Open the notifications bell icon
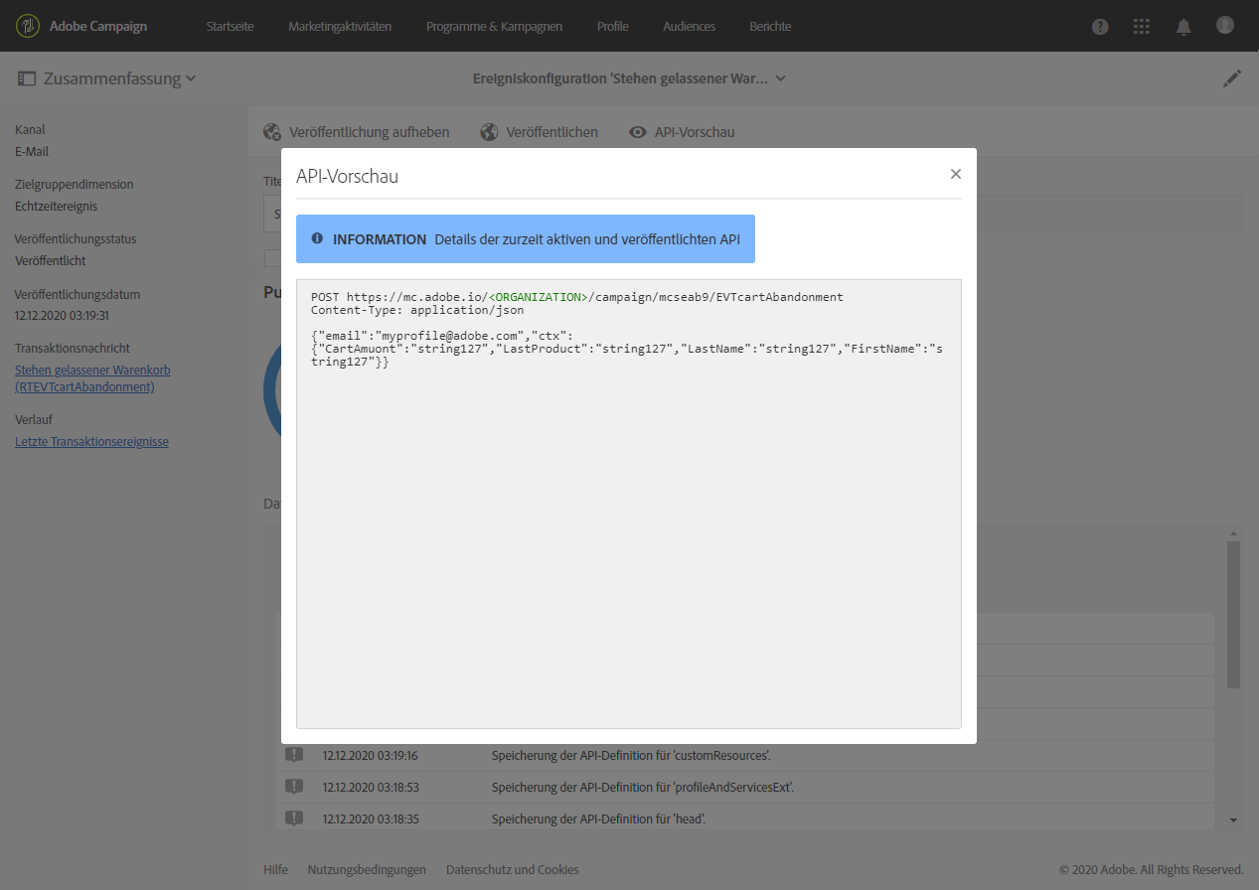Image resolution: width=1259 pixels, height=890 pixels. coord(1183,27)
